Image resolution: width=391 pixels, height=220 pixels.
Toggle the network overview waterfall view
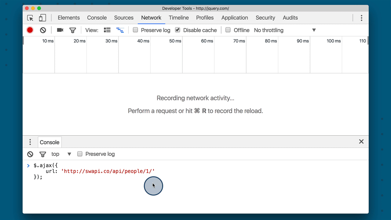click(120, 30)
